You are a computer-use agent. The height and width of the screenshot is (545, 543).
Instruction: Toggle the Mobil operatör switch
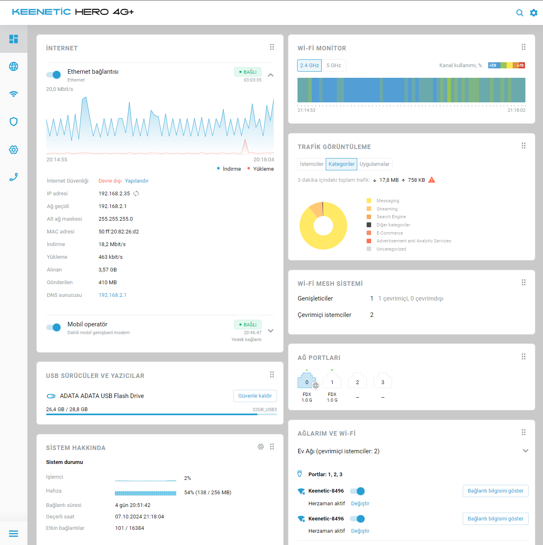point(54,327)
